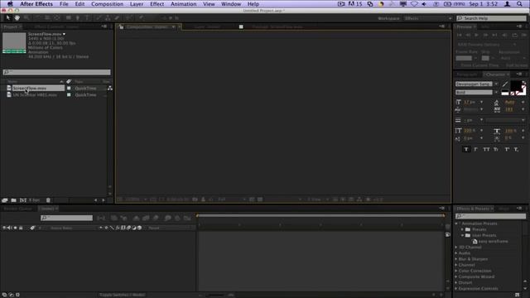Click the flowchart icon next to ScreenFlow.mov
This screenshot has height=298, width=530.
[110, 89]
